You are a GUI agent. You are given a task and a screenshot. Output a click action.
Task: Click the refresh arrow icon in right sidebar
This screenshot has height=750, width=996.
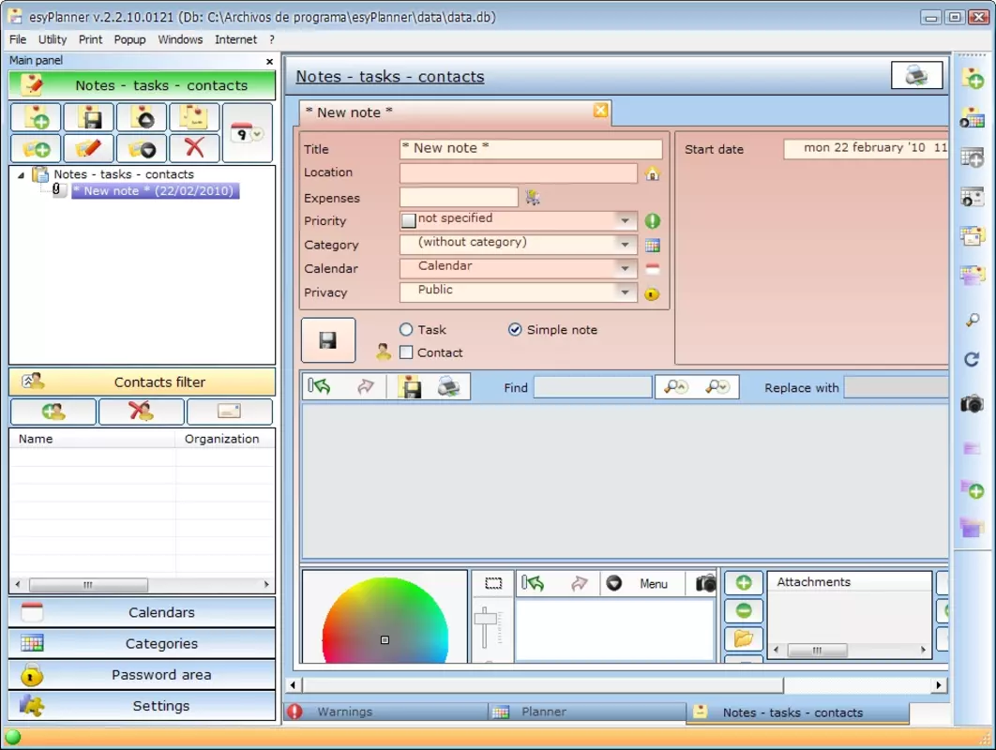972,359
